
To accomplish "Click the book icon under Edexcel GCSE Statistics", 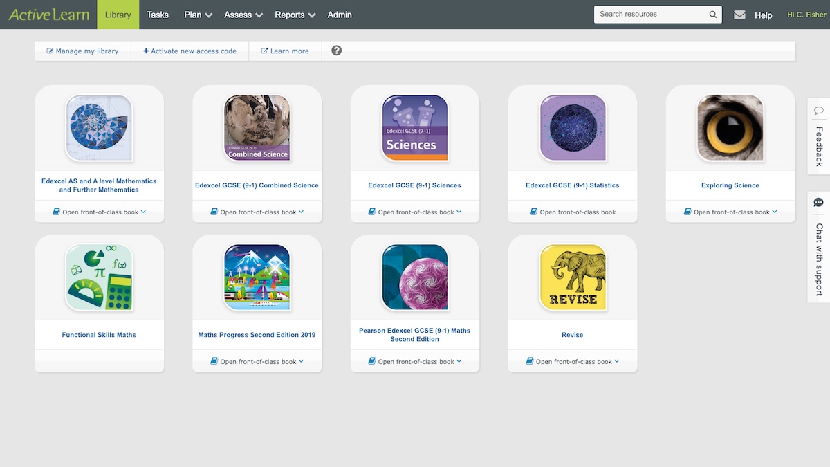I will tap(534, 212).
